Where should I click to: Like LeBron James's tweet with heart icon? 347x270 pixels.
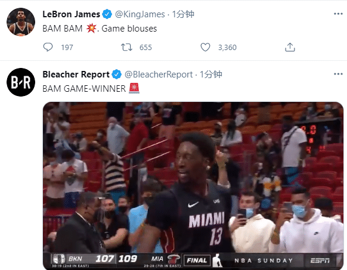point(205,47)
